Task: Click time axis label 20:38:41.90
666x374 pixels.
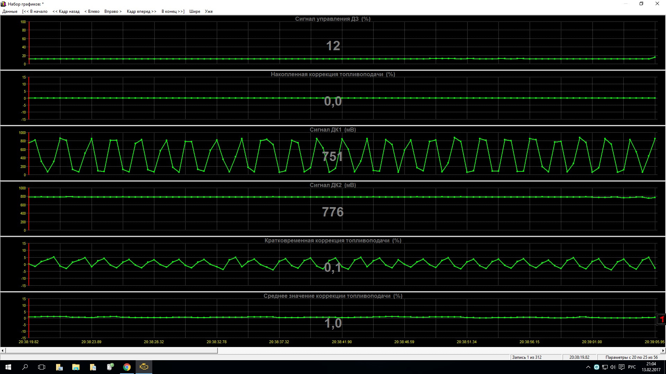Action: 342,342
